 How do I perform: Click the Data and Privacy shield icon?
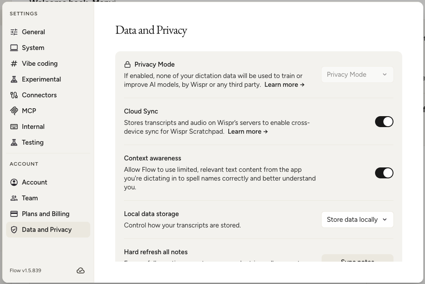click(x=14, y=230)
